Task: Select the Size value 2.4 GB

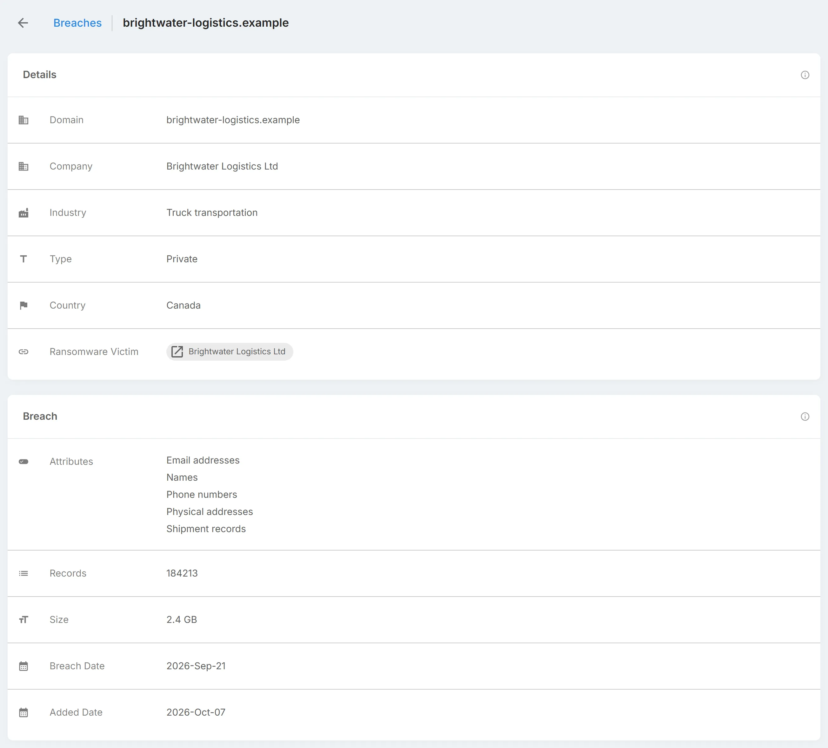Action: (x=182, y=619)
